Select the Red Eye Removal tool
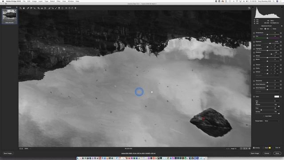This screenshot has width=284, height=160. tap(52, 8)
